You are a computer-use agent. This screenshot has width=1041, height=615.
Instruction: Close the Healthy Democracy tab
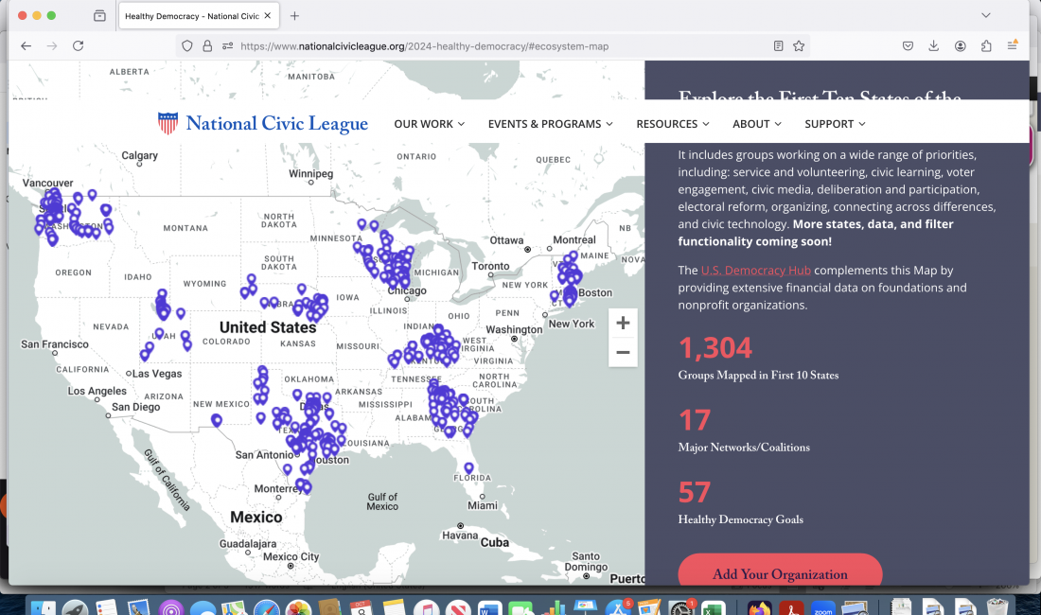(268, 15)
